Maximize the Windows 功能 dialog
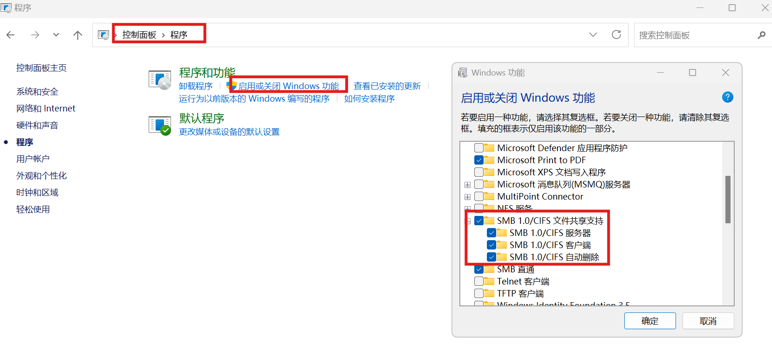 693,73
